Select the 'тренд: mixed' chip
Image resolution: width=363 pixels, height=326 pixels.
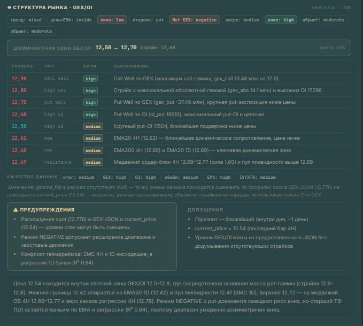pyautogui.click(x=26, y=20)
